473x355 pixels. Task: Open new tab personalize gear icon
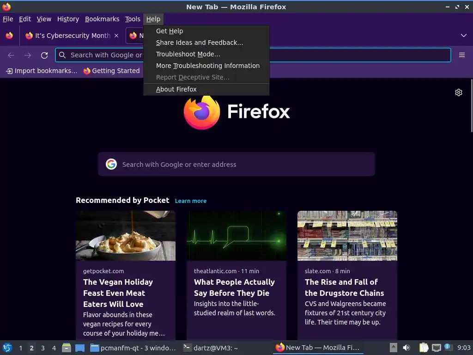[459, 92]
